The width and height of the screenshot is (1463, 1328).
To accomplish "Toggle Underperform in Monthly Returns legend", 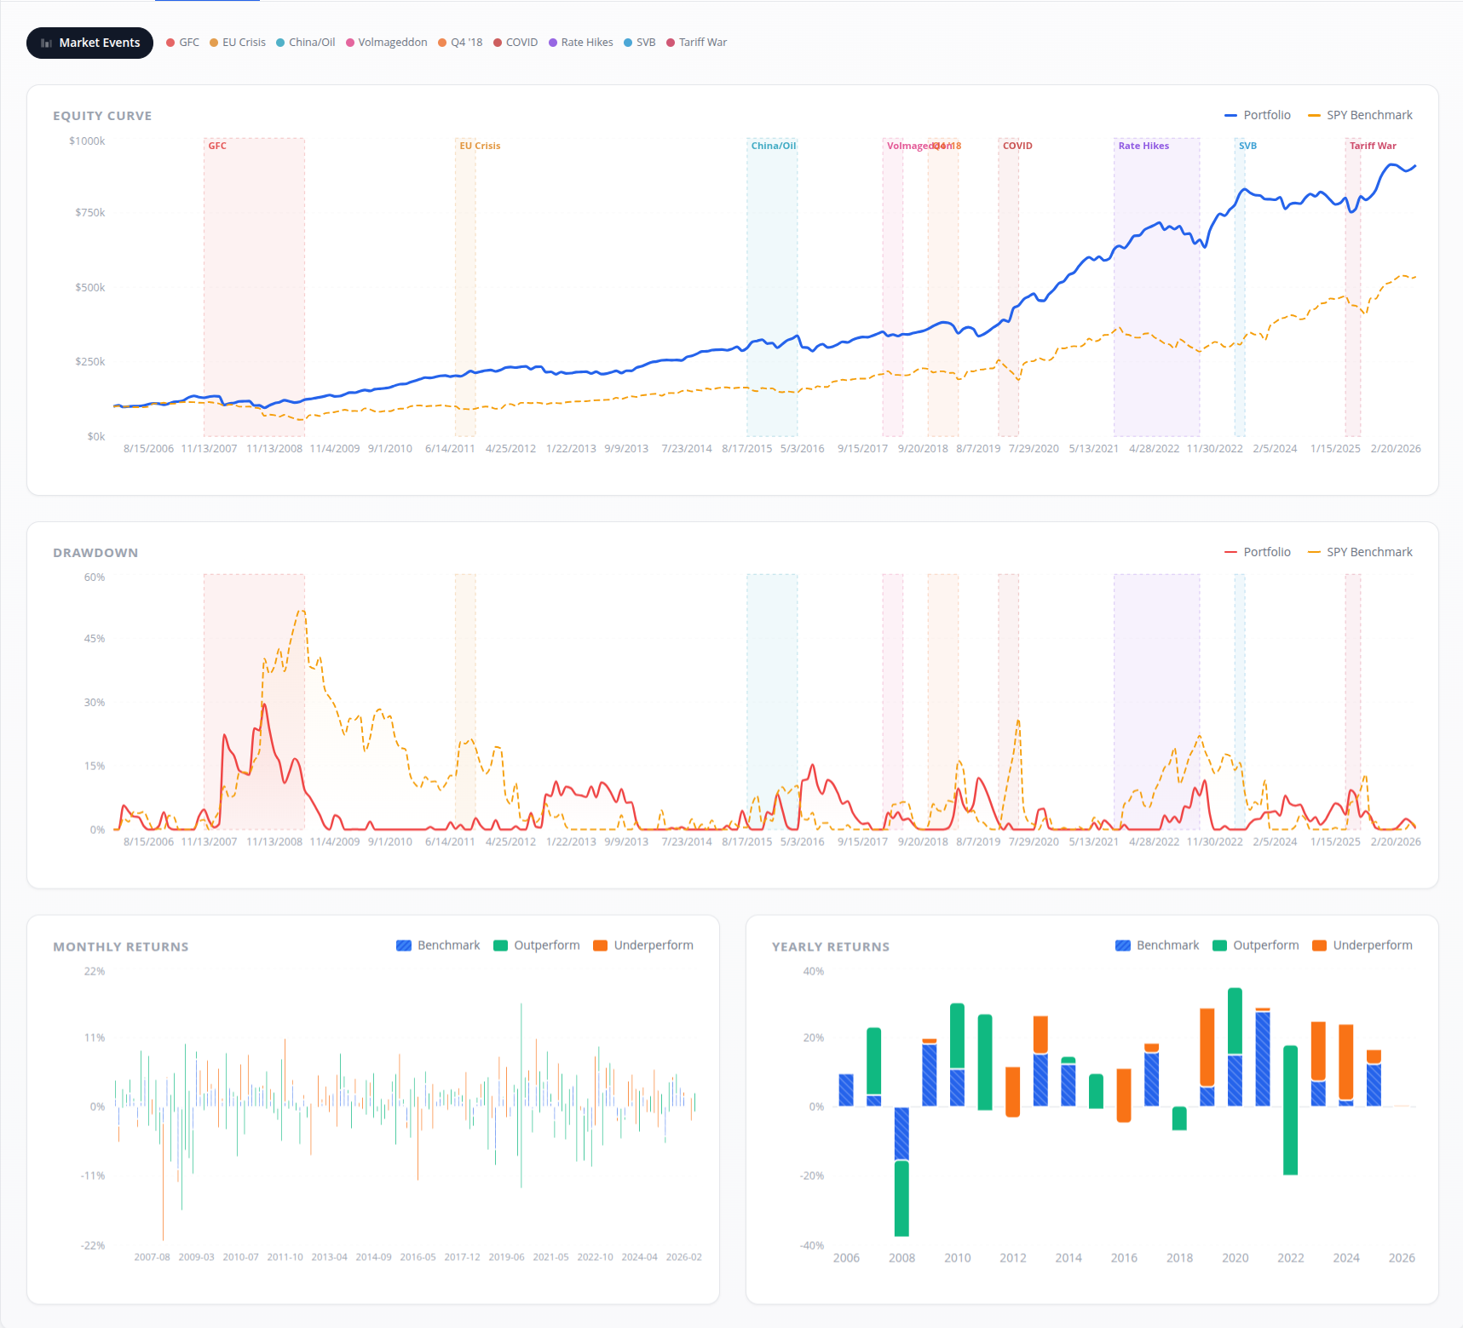I will [x=643, y=946].
